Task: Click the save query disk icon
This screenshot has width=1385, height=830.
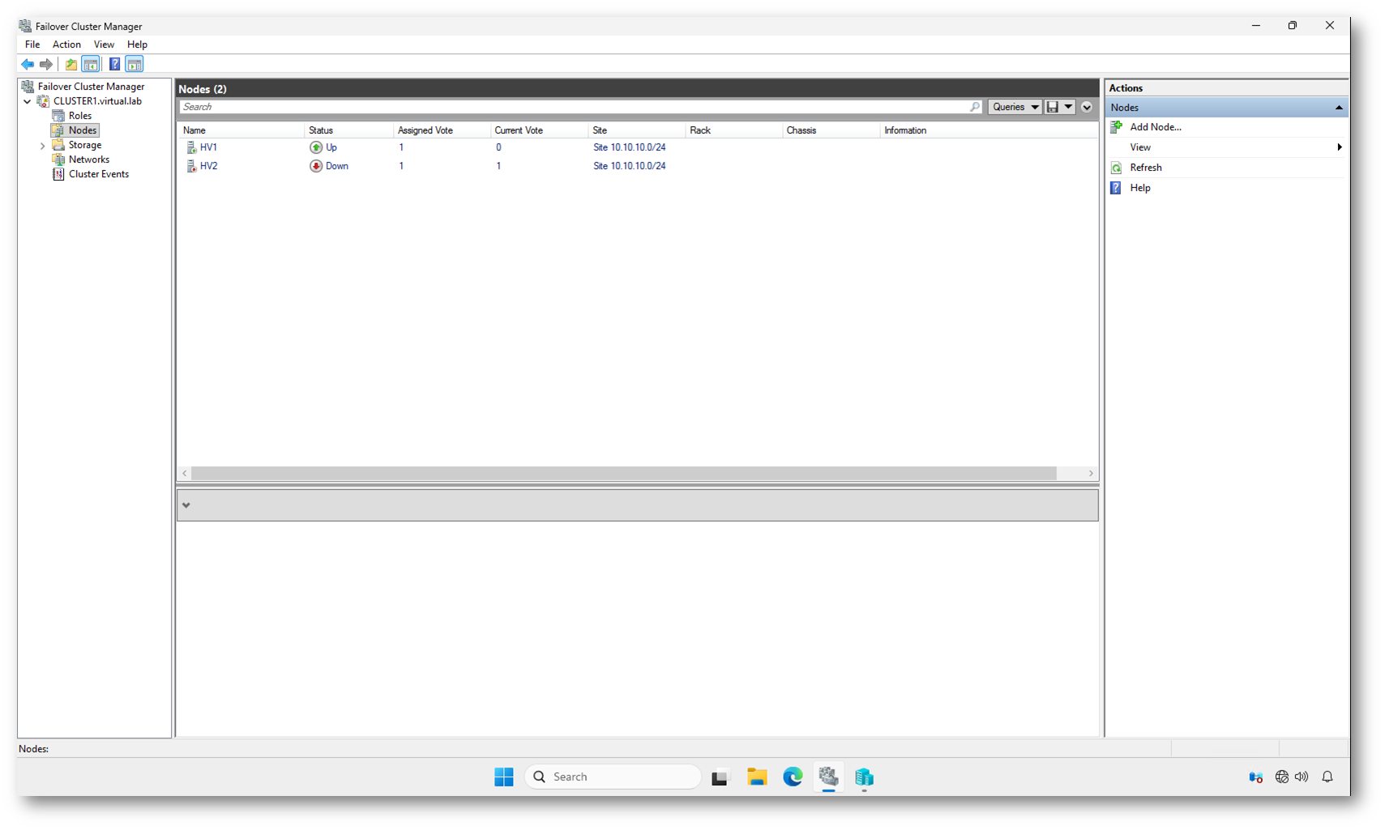Action: [x=1052, y=107]
